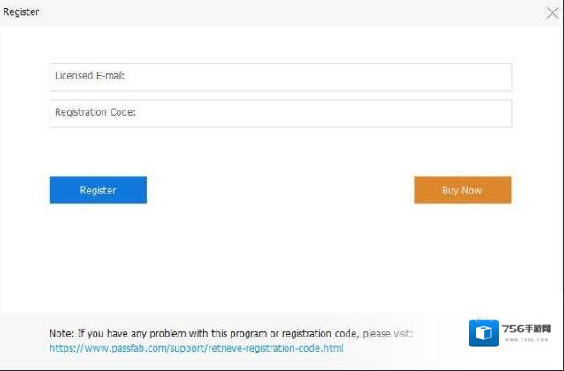Close the Register dialog with the X
Image resolution: width=564 pixels, height=371 pixels.
(552, 12)
